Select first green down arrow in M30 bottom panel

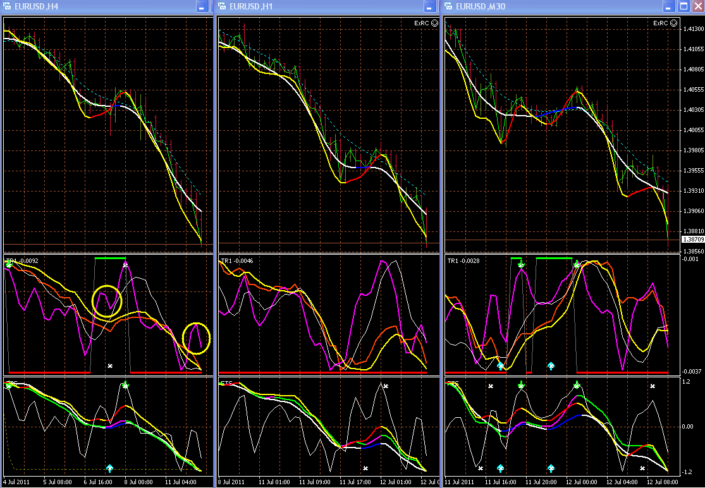pos(520,385)
